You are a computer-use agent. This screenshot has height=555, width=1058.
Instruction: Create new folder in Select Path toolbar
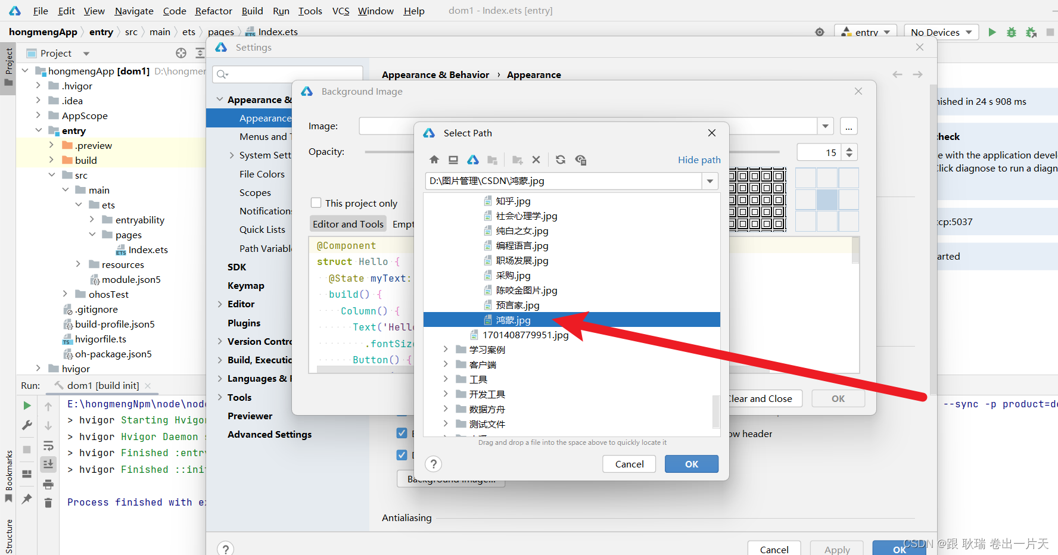517,160
